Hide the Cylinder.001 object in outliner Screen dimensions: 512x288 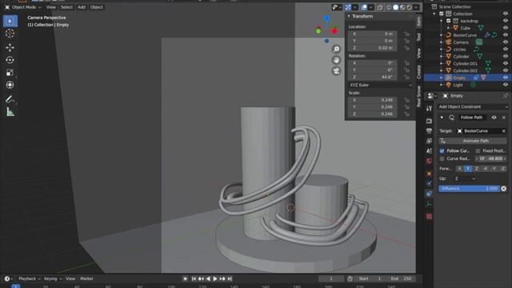point(506,64)
